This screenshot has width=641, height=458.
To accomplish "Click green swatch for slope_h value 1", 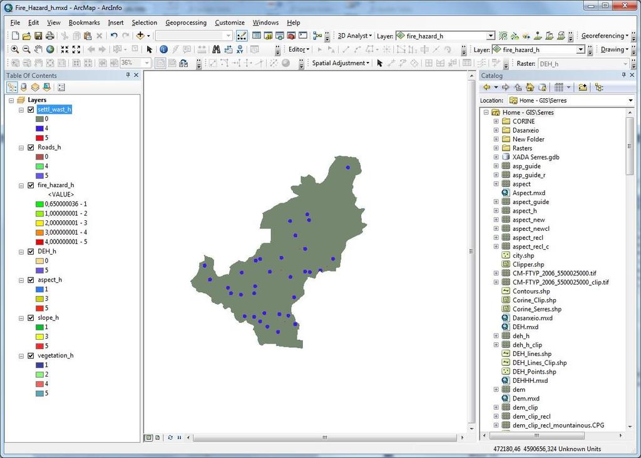I will (39, 327).
